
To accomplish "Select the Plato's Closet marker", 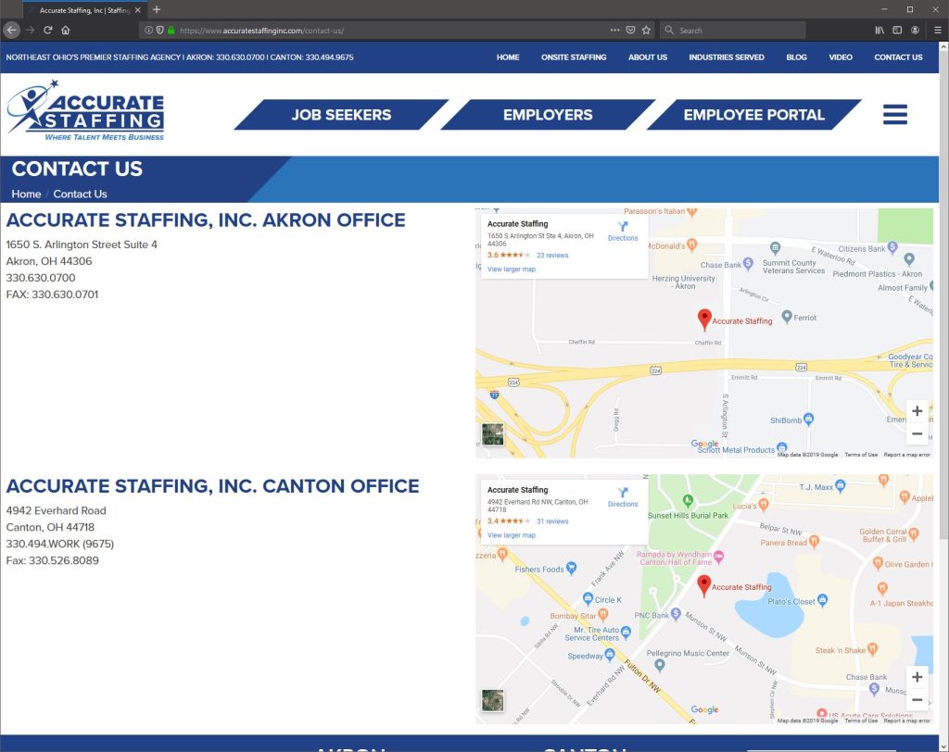I will (822, 600).
